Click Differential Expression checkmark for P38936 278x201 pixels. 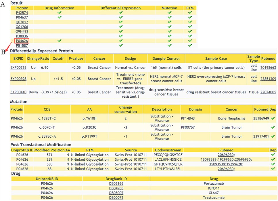tap(120, 36)
